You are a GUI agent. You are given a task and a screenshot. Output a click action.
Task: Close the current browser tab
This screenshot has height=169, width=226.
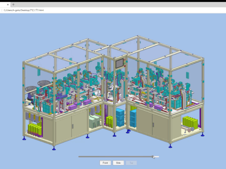click(x=8, y=5)
